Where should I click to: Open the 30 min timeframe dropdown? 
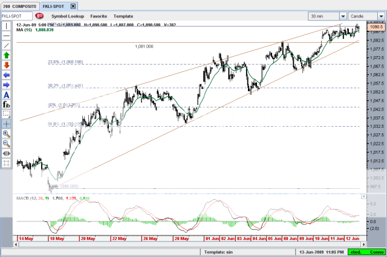click(343, 16)
